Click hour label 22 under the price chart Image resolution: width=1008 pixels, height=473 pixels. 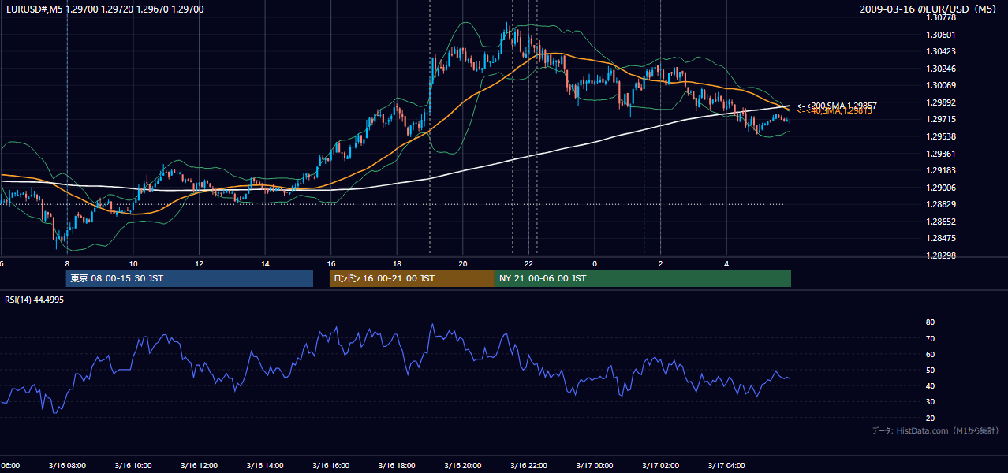(x=529, y=263)
